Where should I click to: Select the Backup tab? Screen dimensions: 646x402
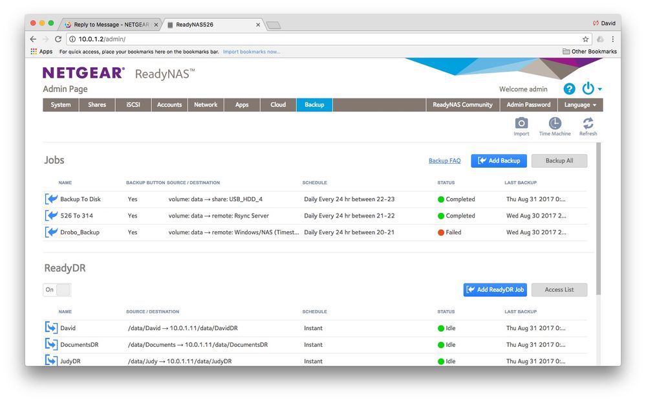[314, 105]
